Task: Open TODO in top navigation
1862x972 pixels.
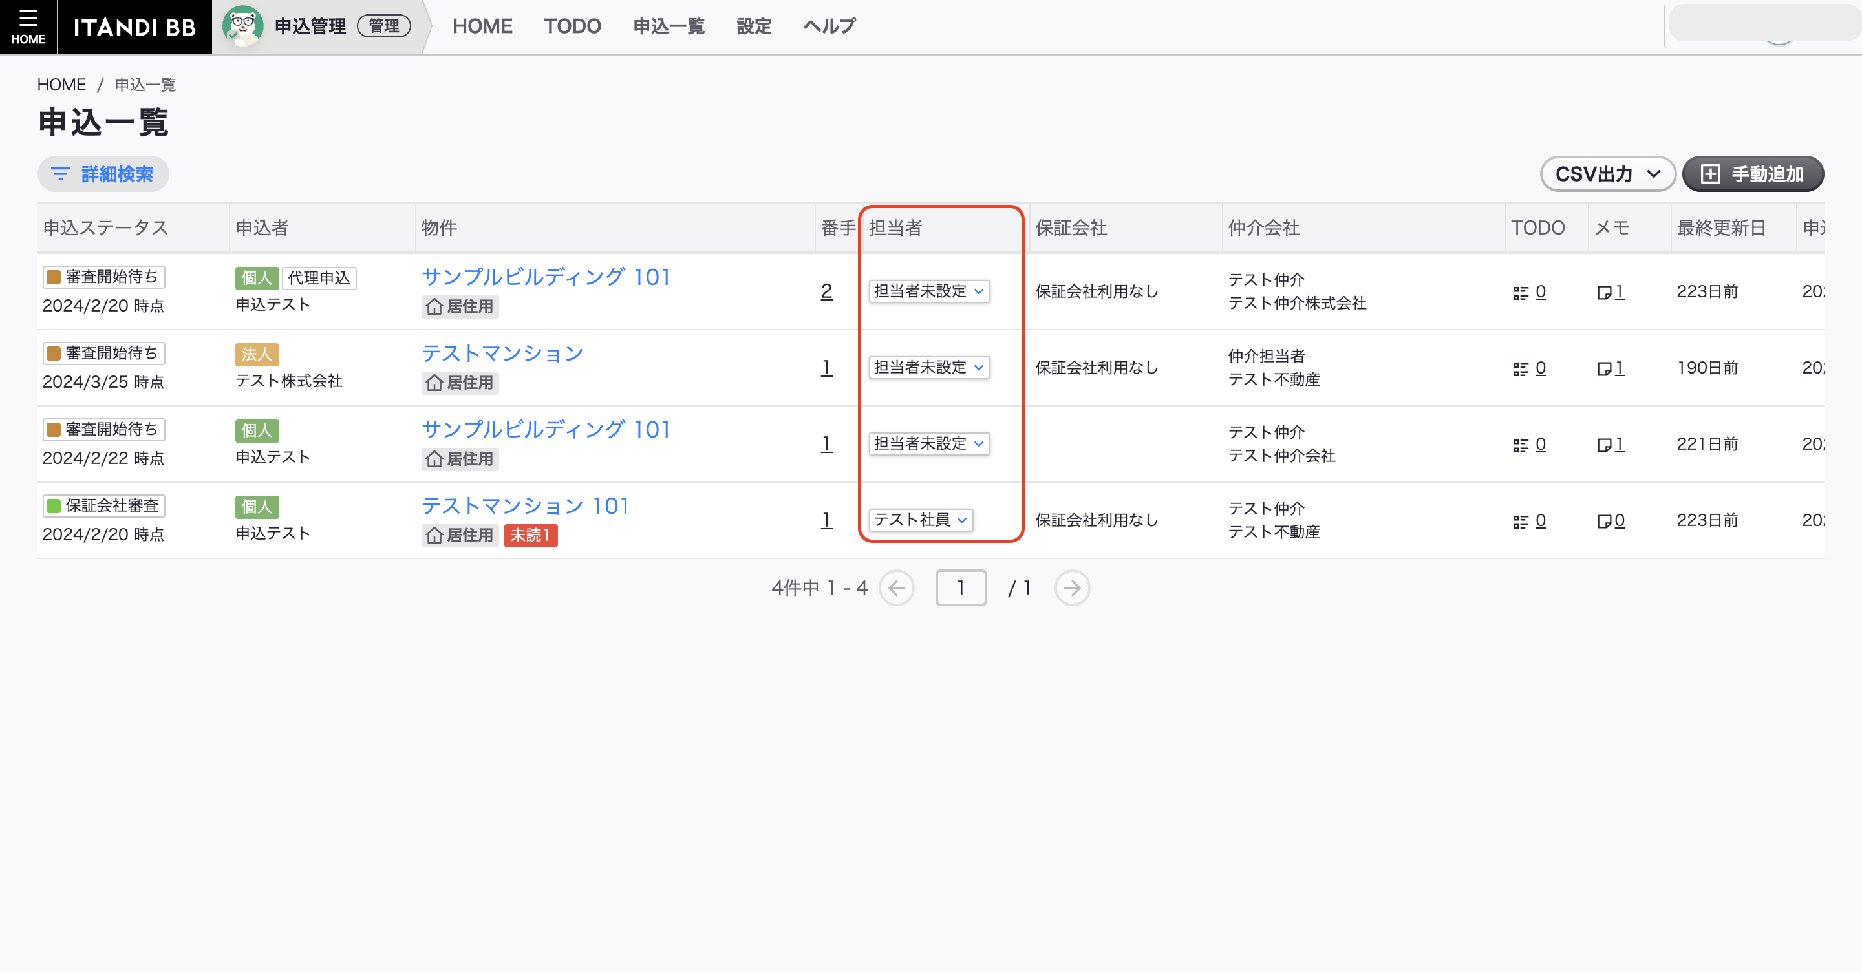Action: click(x=572, y=26)
